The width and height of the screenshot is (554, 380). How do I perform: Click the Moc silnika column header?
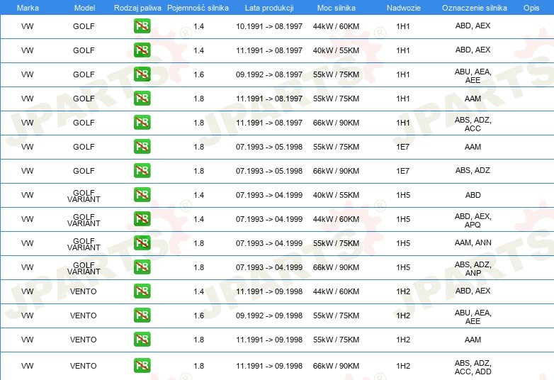click(x=336, y=8)
